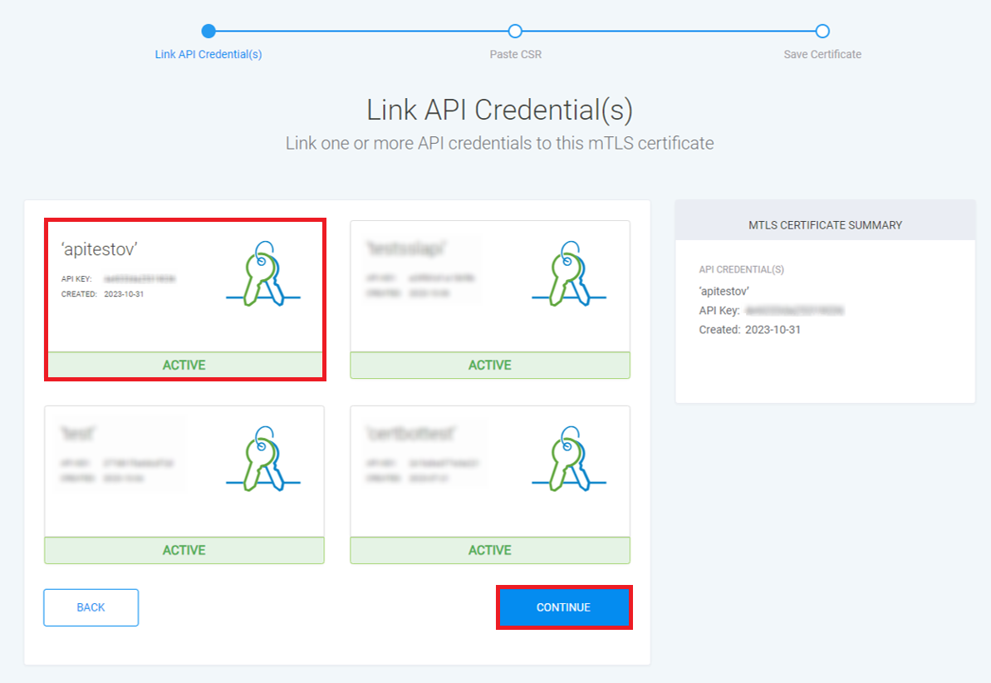This screenshot has height=683, width=991.
Task: Click the key icon on the 'certbottest' card
Action: (568, 459)
